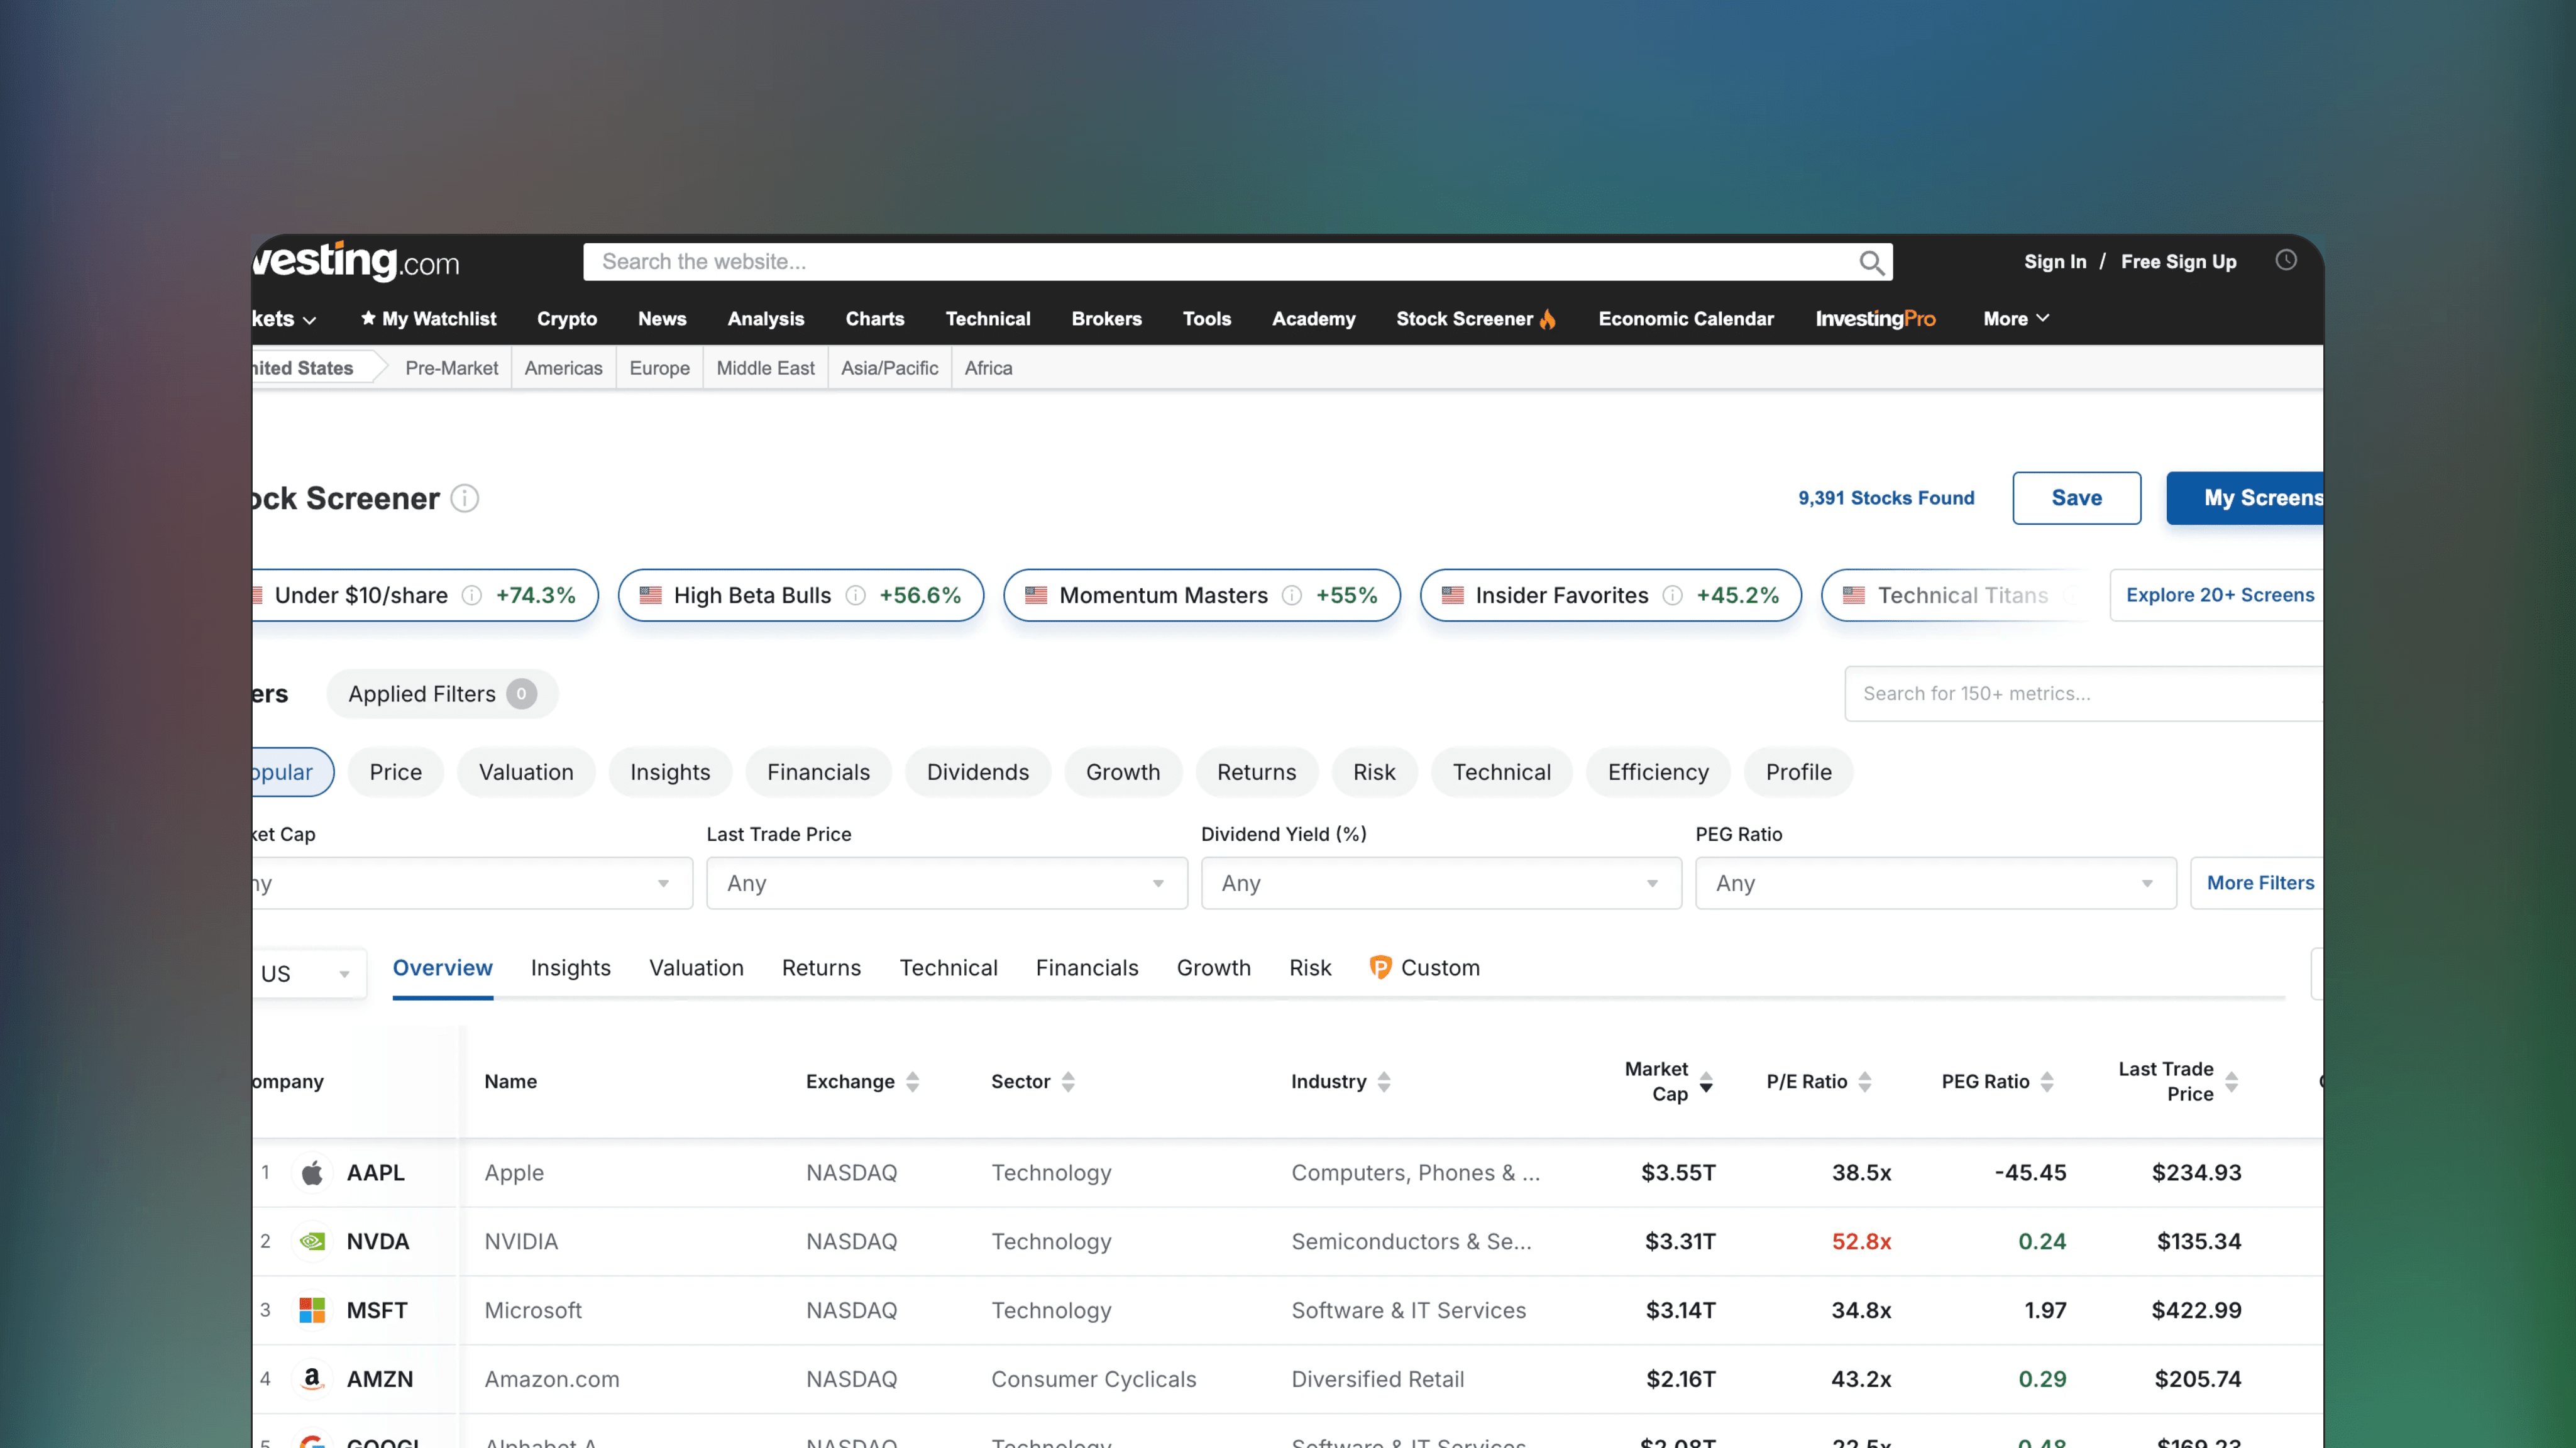This screenshot has width=2576, height=1448.
Task: Click the info icon next to Stock Screener heading
Action: tap(464, 498)
